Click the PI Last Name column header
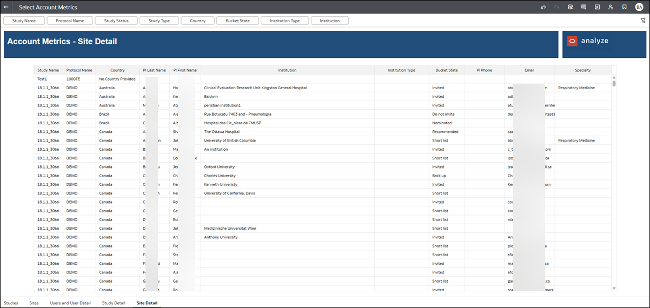This screenshot has width=650, height=308. [155, 70]
